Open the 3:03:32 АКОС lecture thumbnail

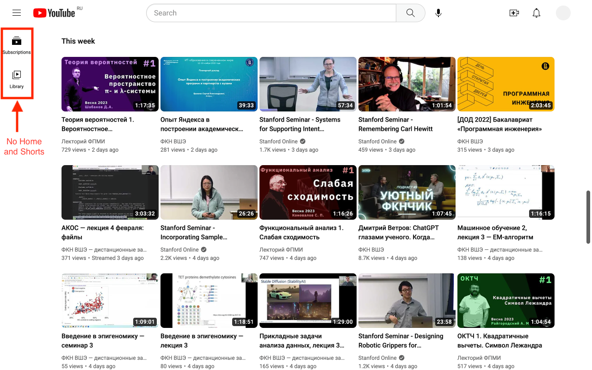pos(110,192)
